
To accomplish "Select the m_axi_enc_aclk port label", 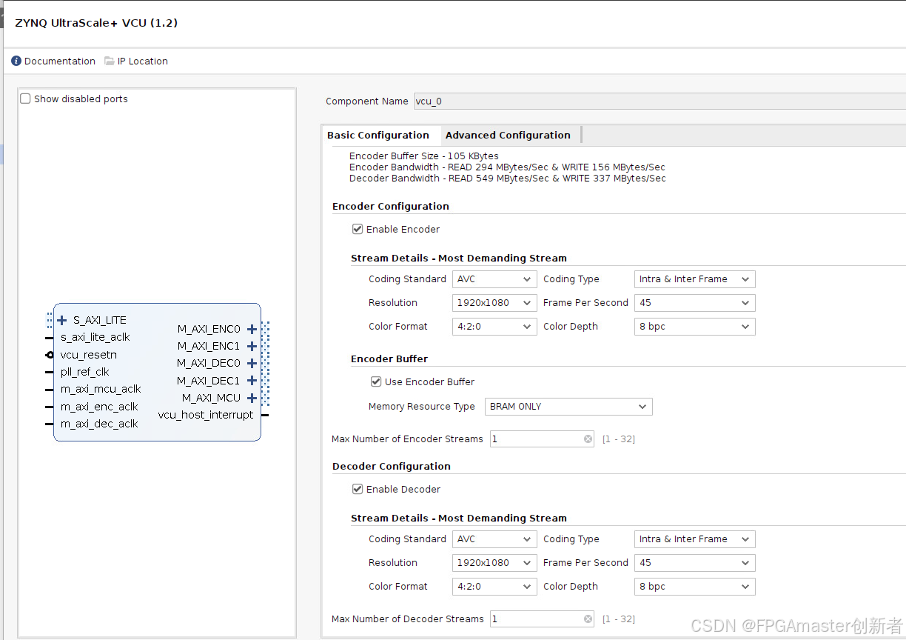I will [x=99, y=407].
